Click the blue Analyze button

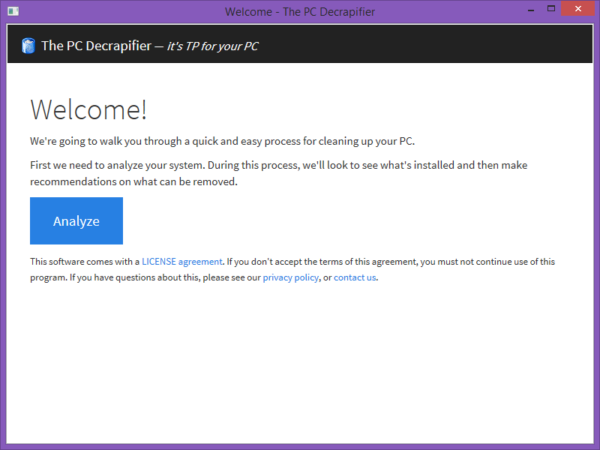pyautogui.click(x=76, y=220)
